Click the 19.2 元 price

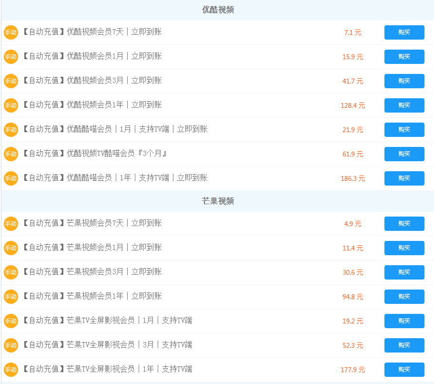[353, 322]
